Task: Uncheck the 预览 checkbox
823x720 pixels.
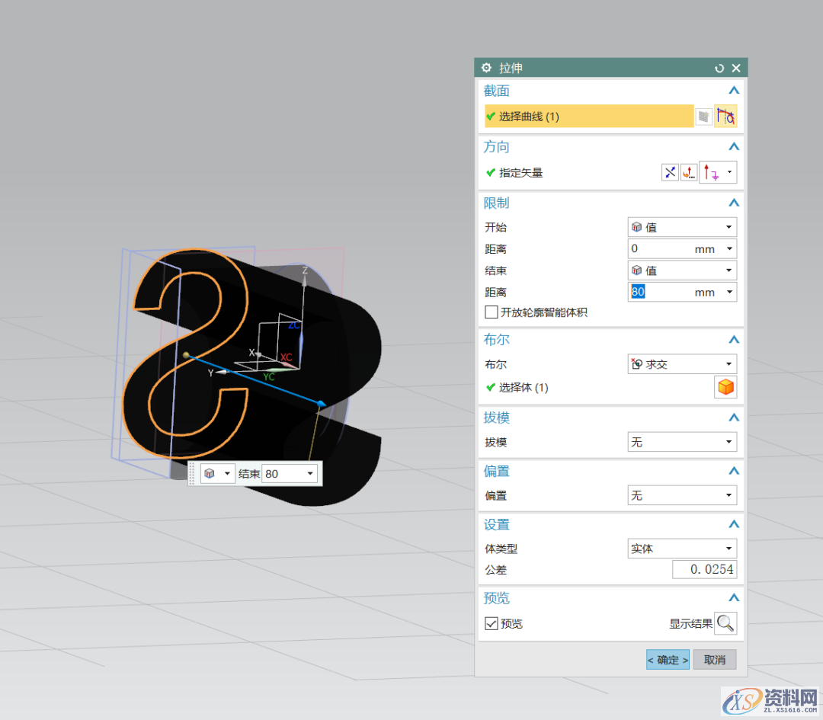Action: (492, 623)
